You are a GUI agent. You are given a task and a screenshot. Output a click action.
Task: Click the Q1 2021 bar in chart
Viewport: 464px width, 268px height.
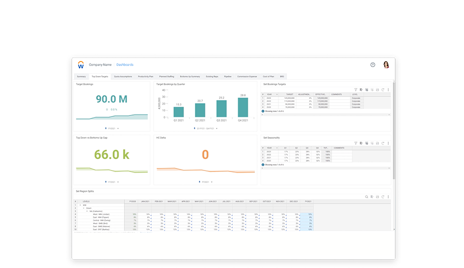click(178, 112)
